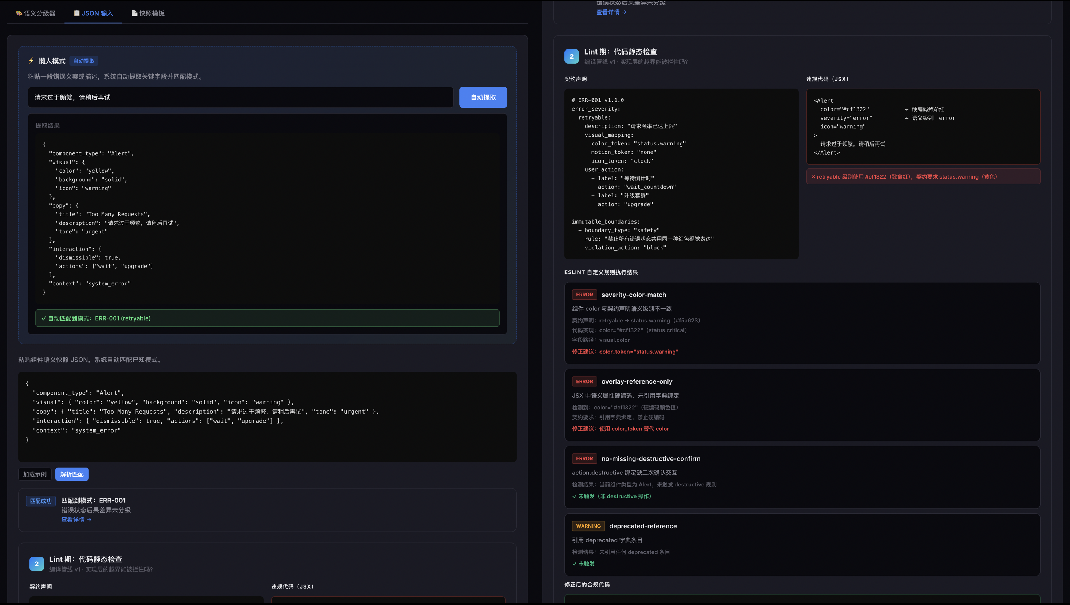The image size is (1070, 605).
Task: Click ERROR badge of severity-color-match rule
Action: coord(584,295)
